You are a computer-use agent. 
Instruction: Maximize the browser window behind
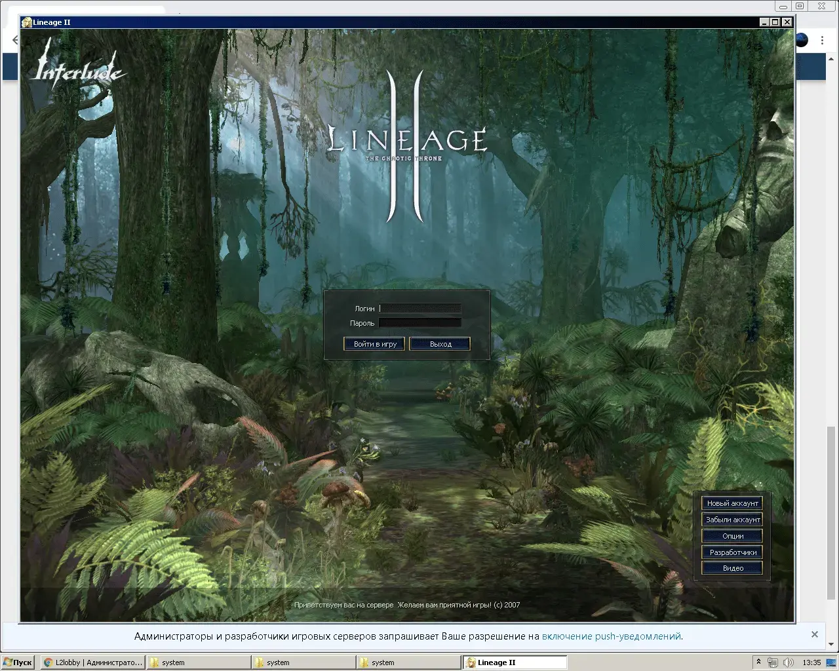click(x=800, y=6)
